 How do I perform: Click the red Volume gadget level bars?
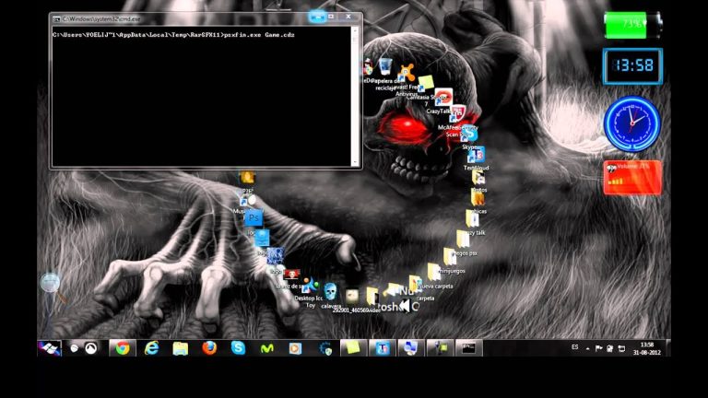[x=616, y=181]
